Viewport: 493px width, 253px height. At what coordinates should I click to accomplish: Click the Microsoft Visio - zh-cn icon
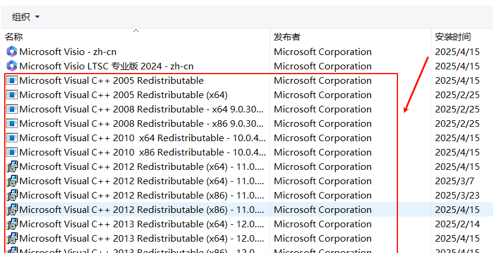(x=12, y=51)
